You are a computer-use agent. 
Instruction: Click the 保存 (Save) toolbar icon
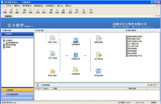pyautogui.click(x=24, y=11)
